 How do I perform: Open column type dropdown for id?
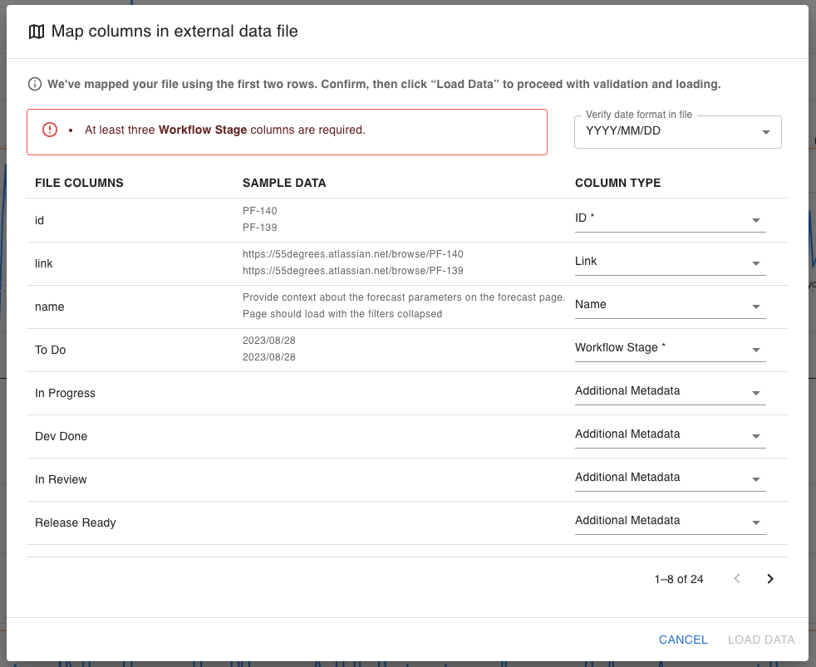pos(670,218)
